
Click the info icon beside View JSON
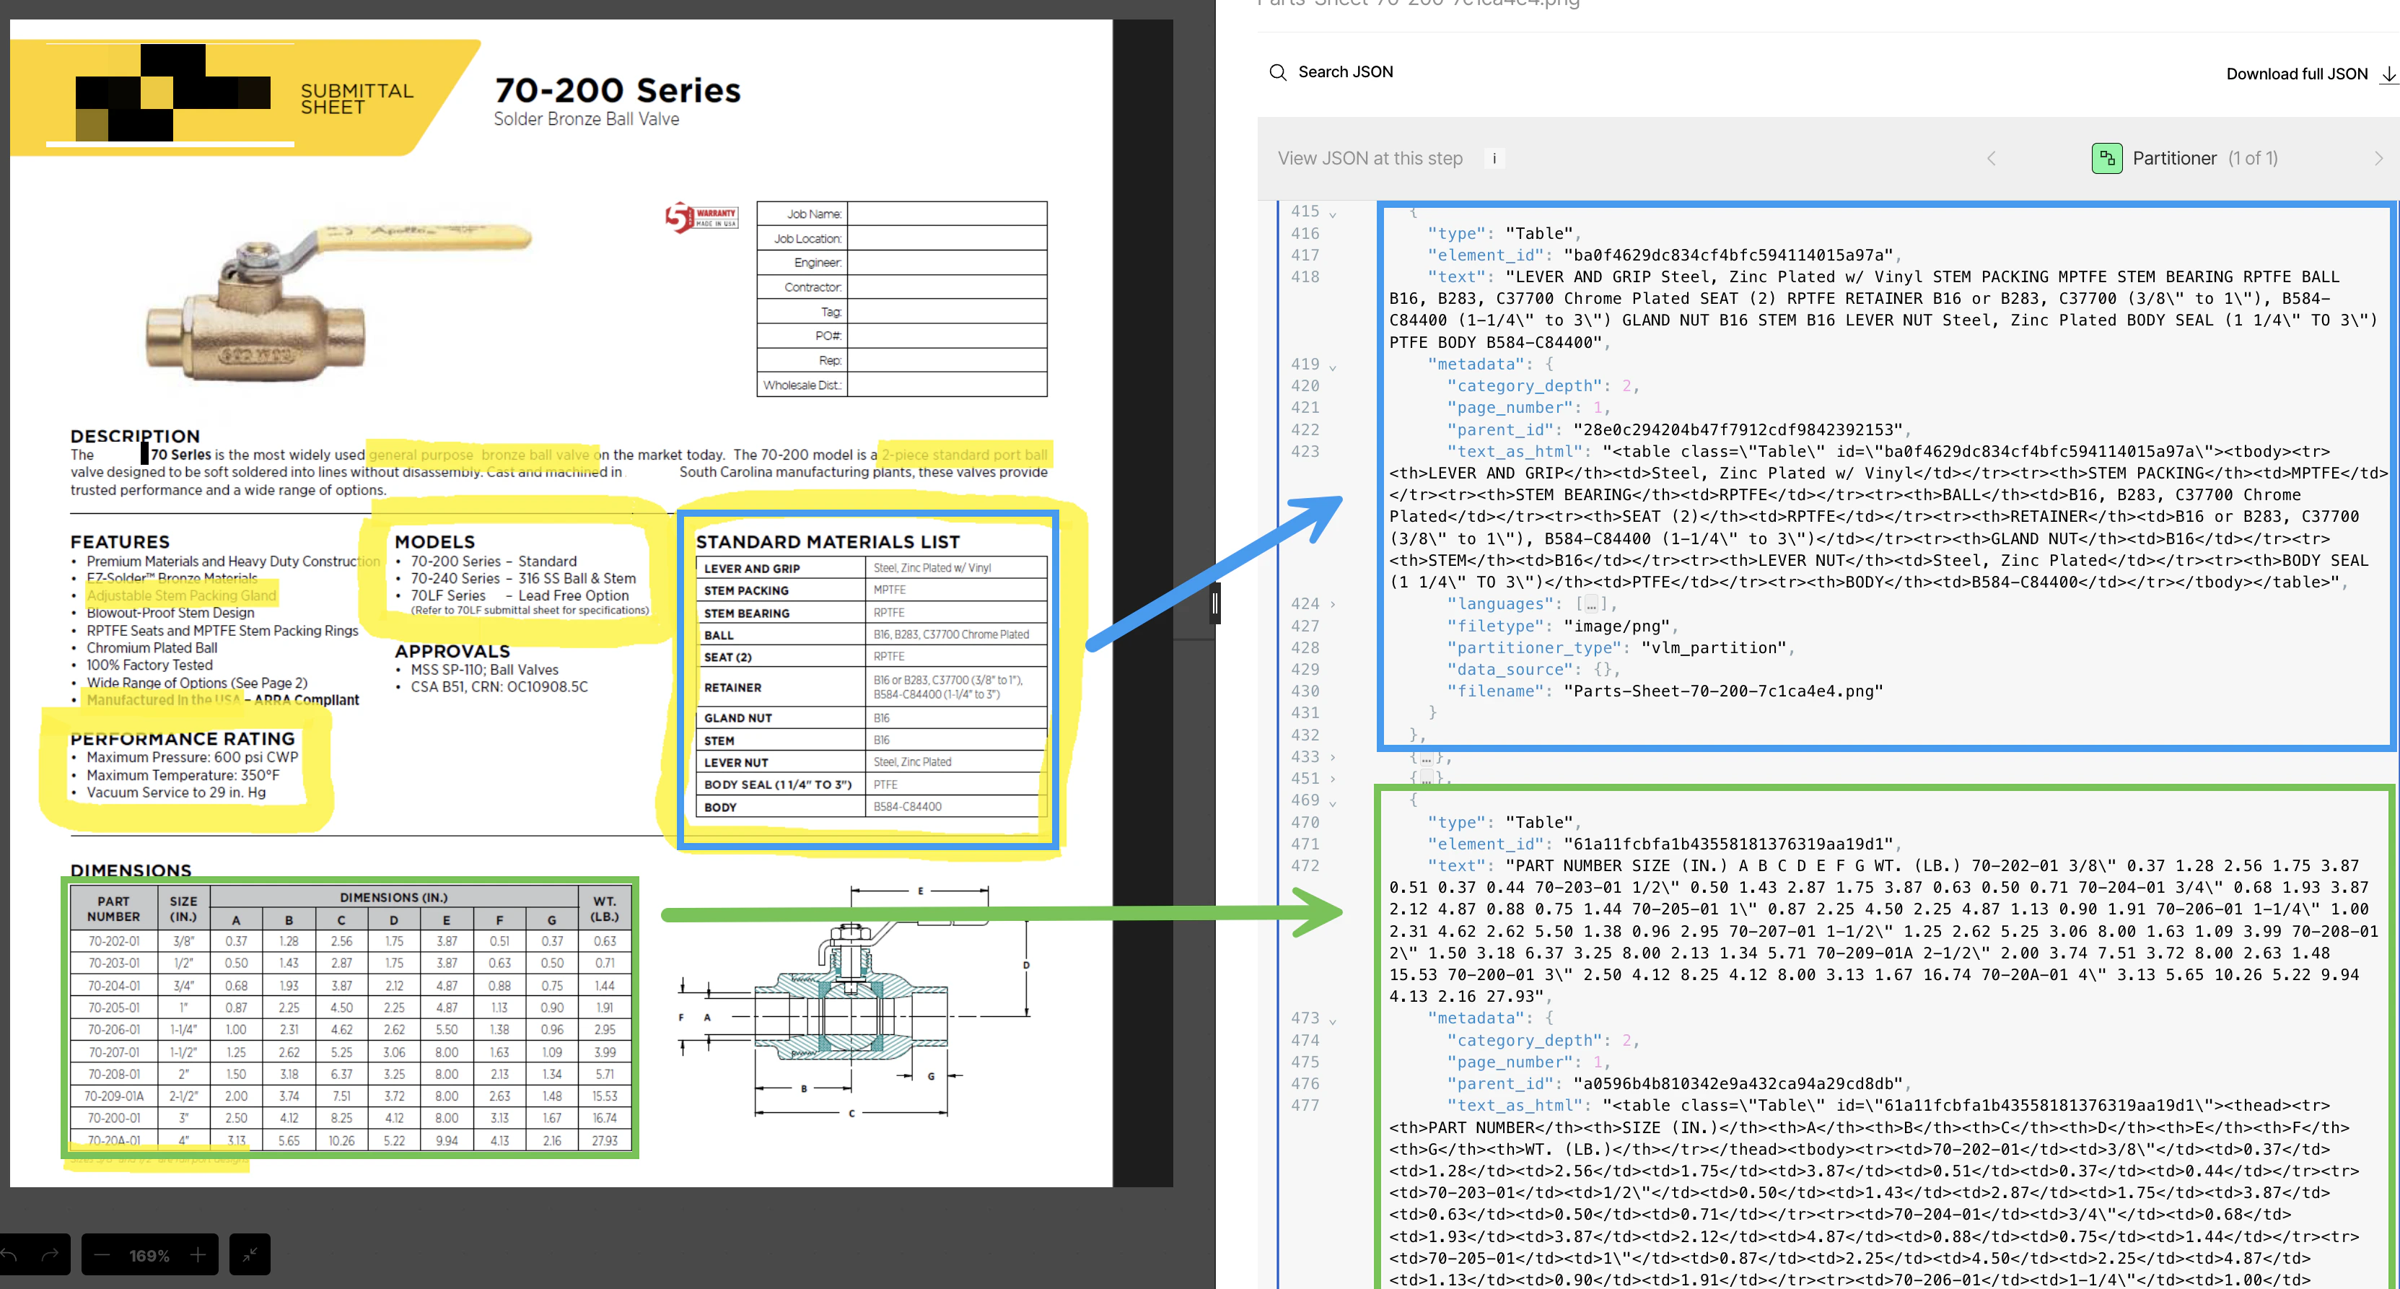click(1494, 159)
